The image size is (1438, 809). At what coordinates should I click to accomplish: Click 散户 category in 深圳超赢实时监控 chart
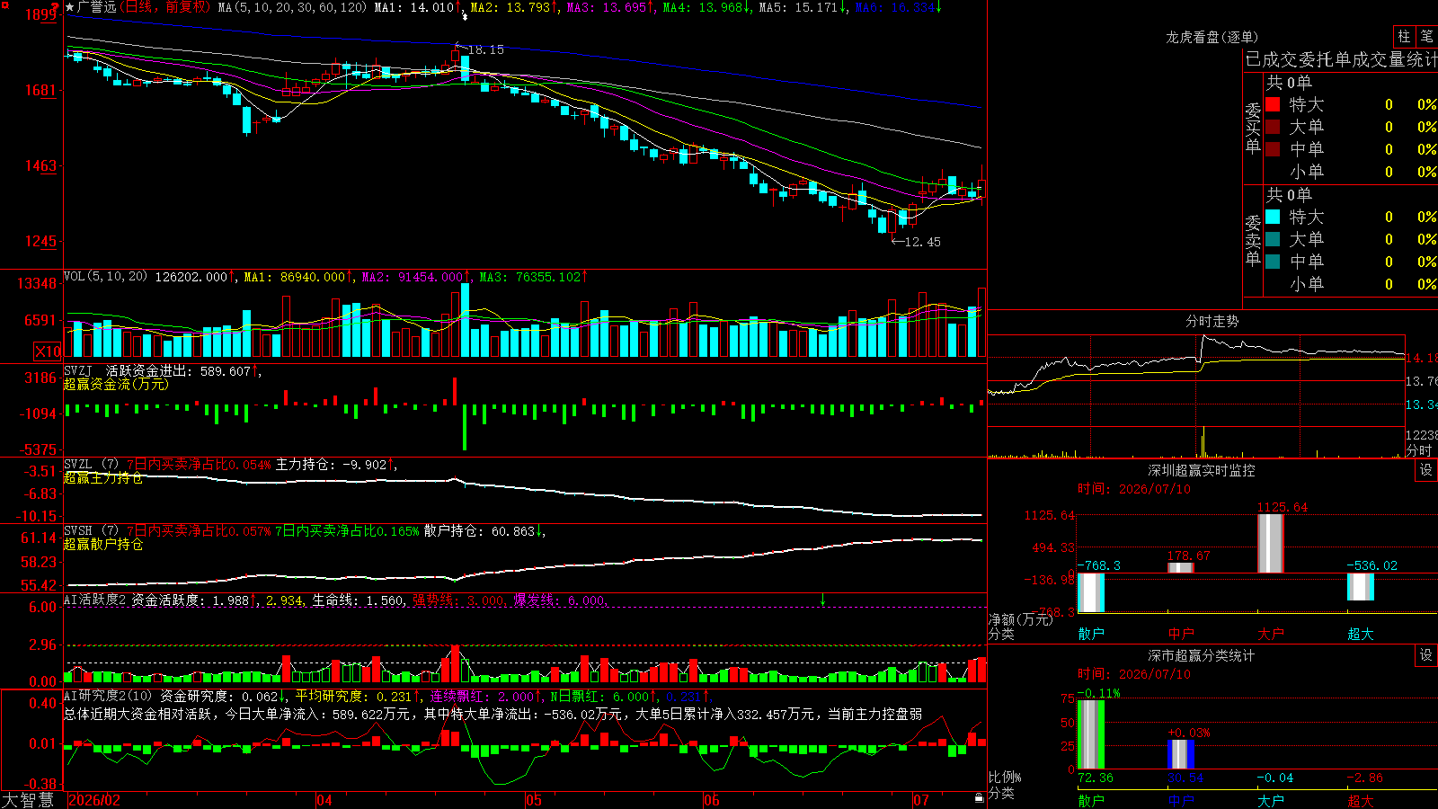[x=1091, y=634]
